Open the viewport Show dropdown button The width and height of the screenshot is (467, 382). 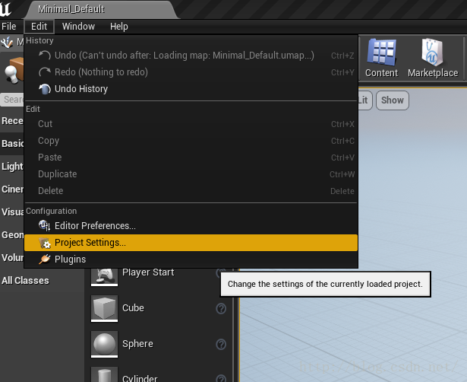[393, 100]
